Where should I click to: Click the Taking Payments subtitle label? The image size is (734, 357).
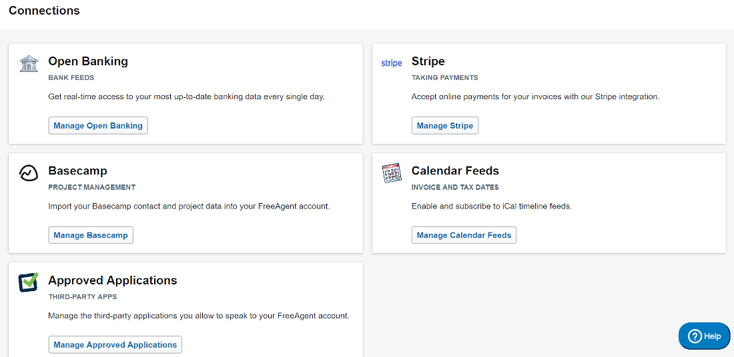444,77
